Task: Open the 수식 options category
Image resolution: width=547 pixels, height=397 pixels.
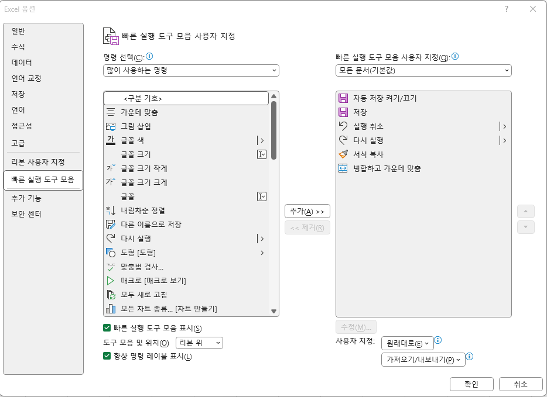Action: pyautogui.click(x=43, y=47)
